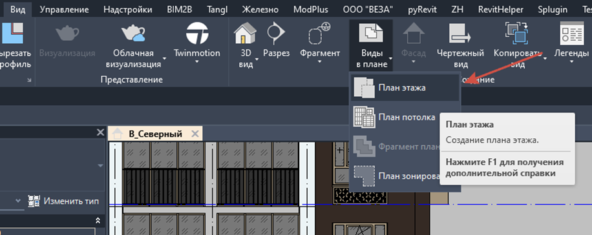592x235 pixels.
Task: Open the Splugin ribbon tab
Action: click(553, 10)
